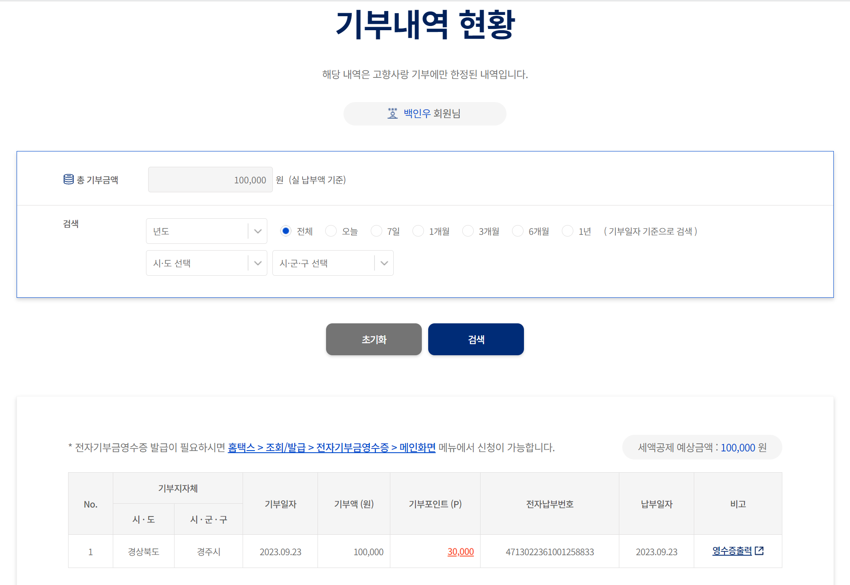Select the 6개월 radio option
The image size is (850, 585).
[x=518, y=231]
